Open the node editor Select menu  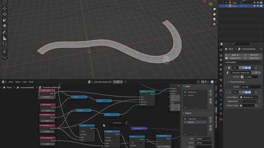[18, 82]
